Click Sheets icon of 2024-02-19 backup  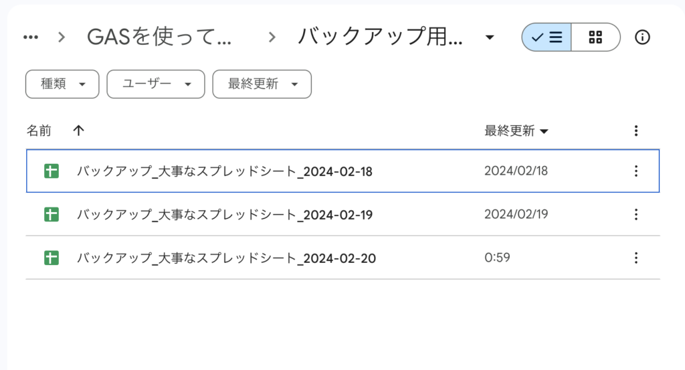[x=51, y=214]
